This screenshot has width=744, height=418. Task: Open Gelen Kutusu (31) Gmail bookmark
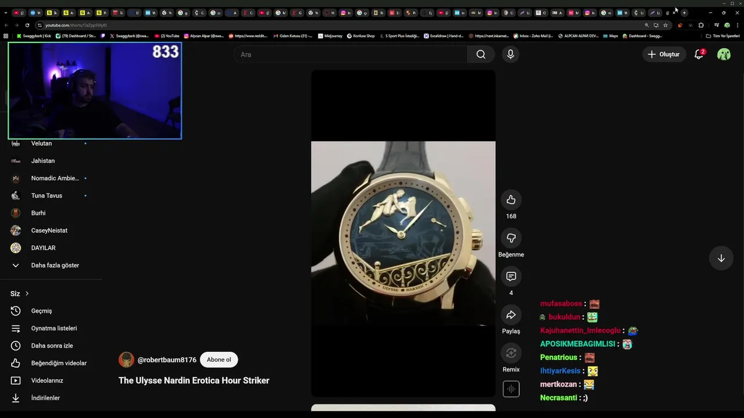click(x=292, y=36)
